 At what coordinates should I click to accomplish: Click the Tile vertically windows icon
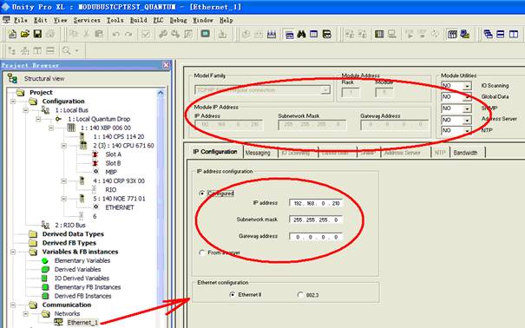pyautogui.click(x=513, y=34)
